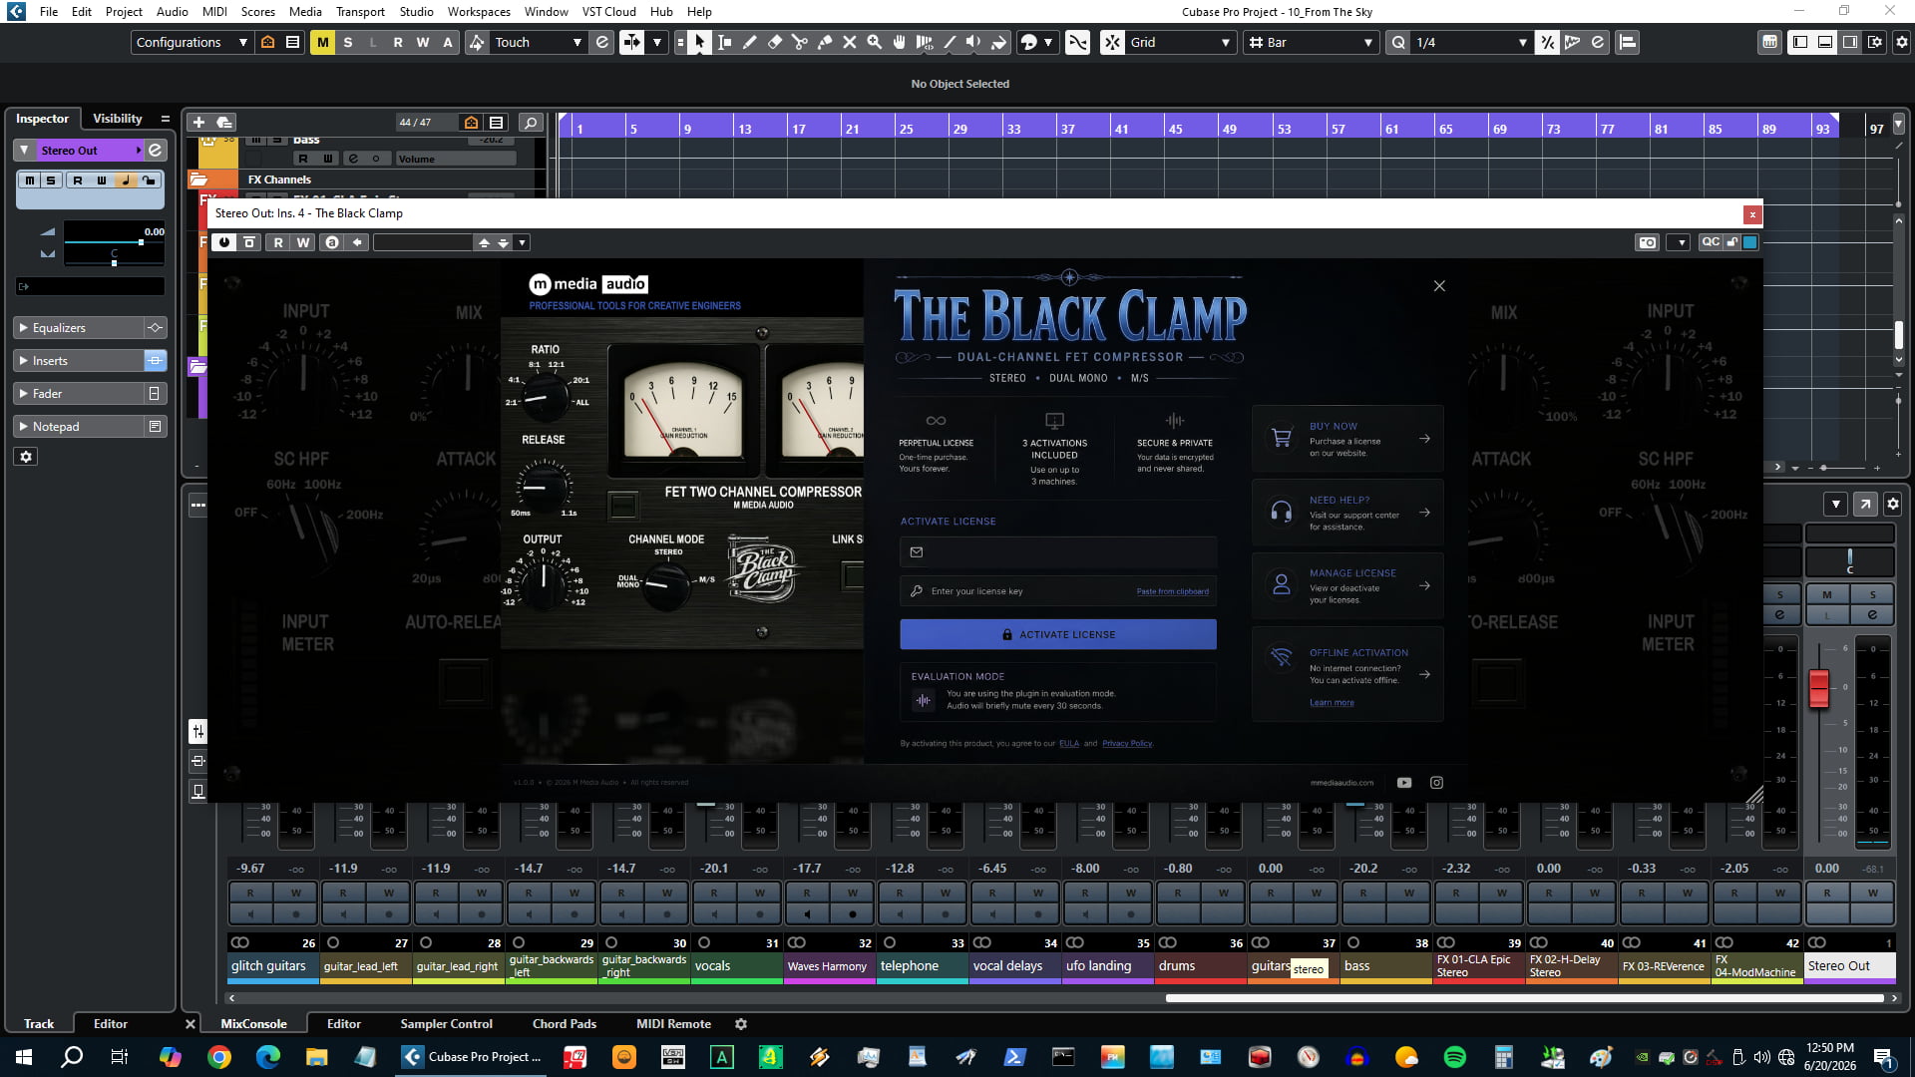Image resolution: width=1915 pixels, height=1077 pixels.
Task: Select the Line tool
Action: point(949,42)
